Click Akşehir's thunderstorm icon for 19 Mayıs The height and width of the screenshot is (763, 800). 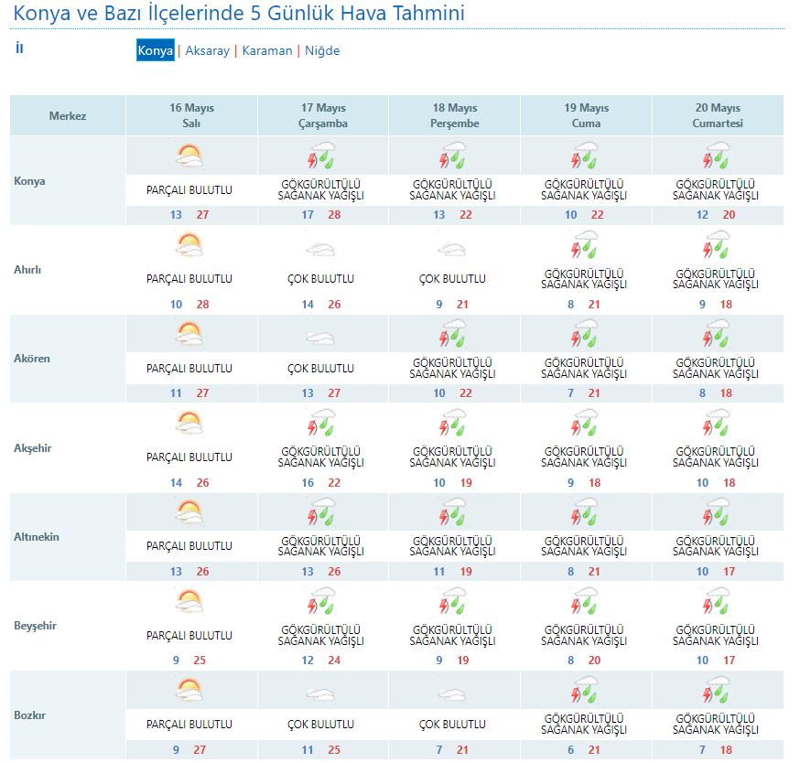coord(586,424)
